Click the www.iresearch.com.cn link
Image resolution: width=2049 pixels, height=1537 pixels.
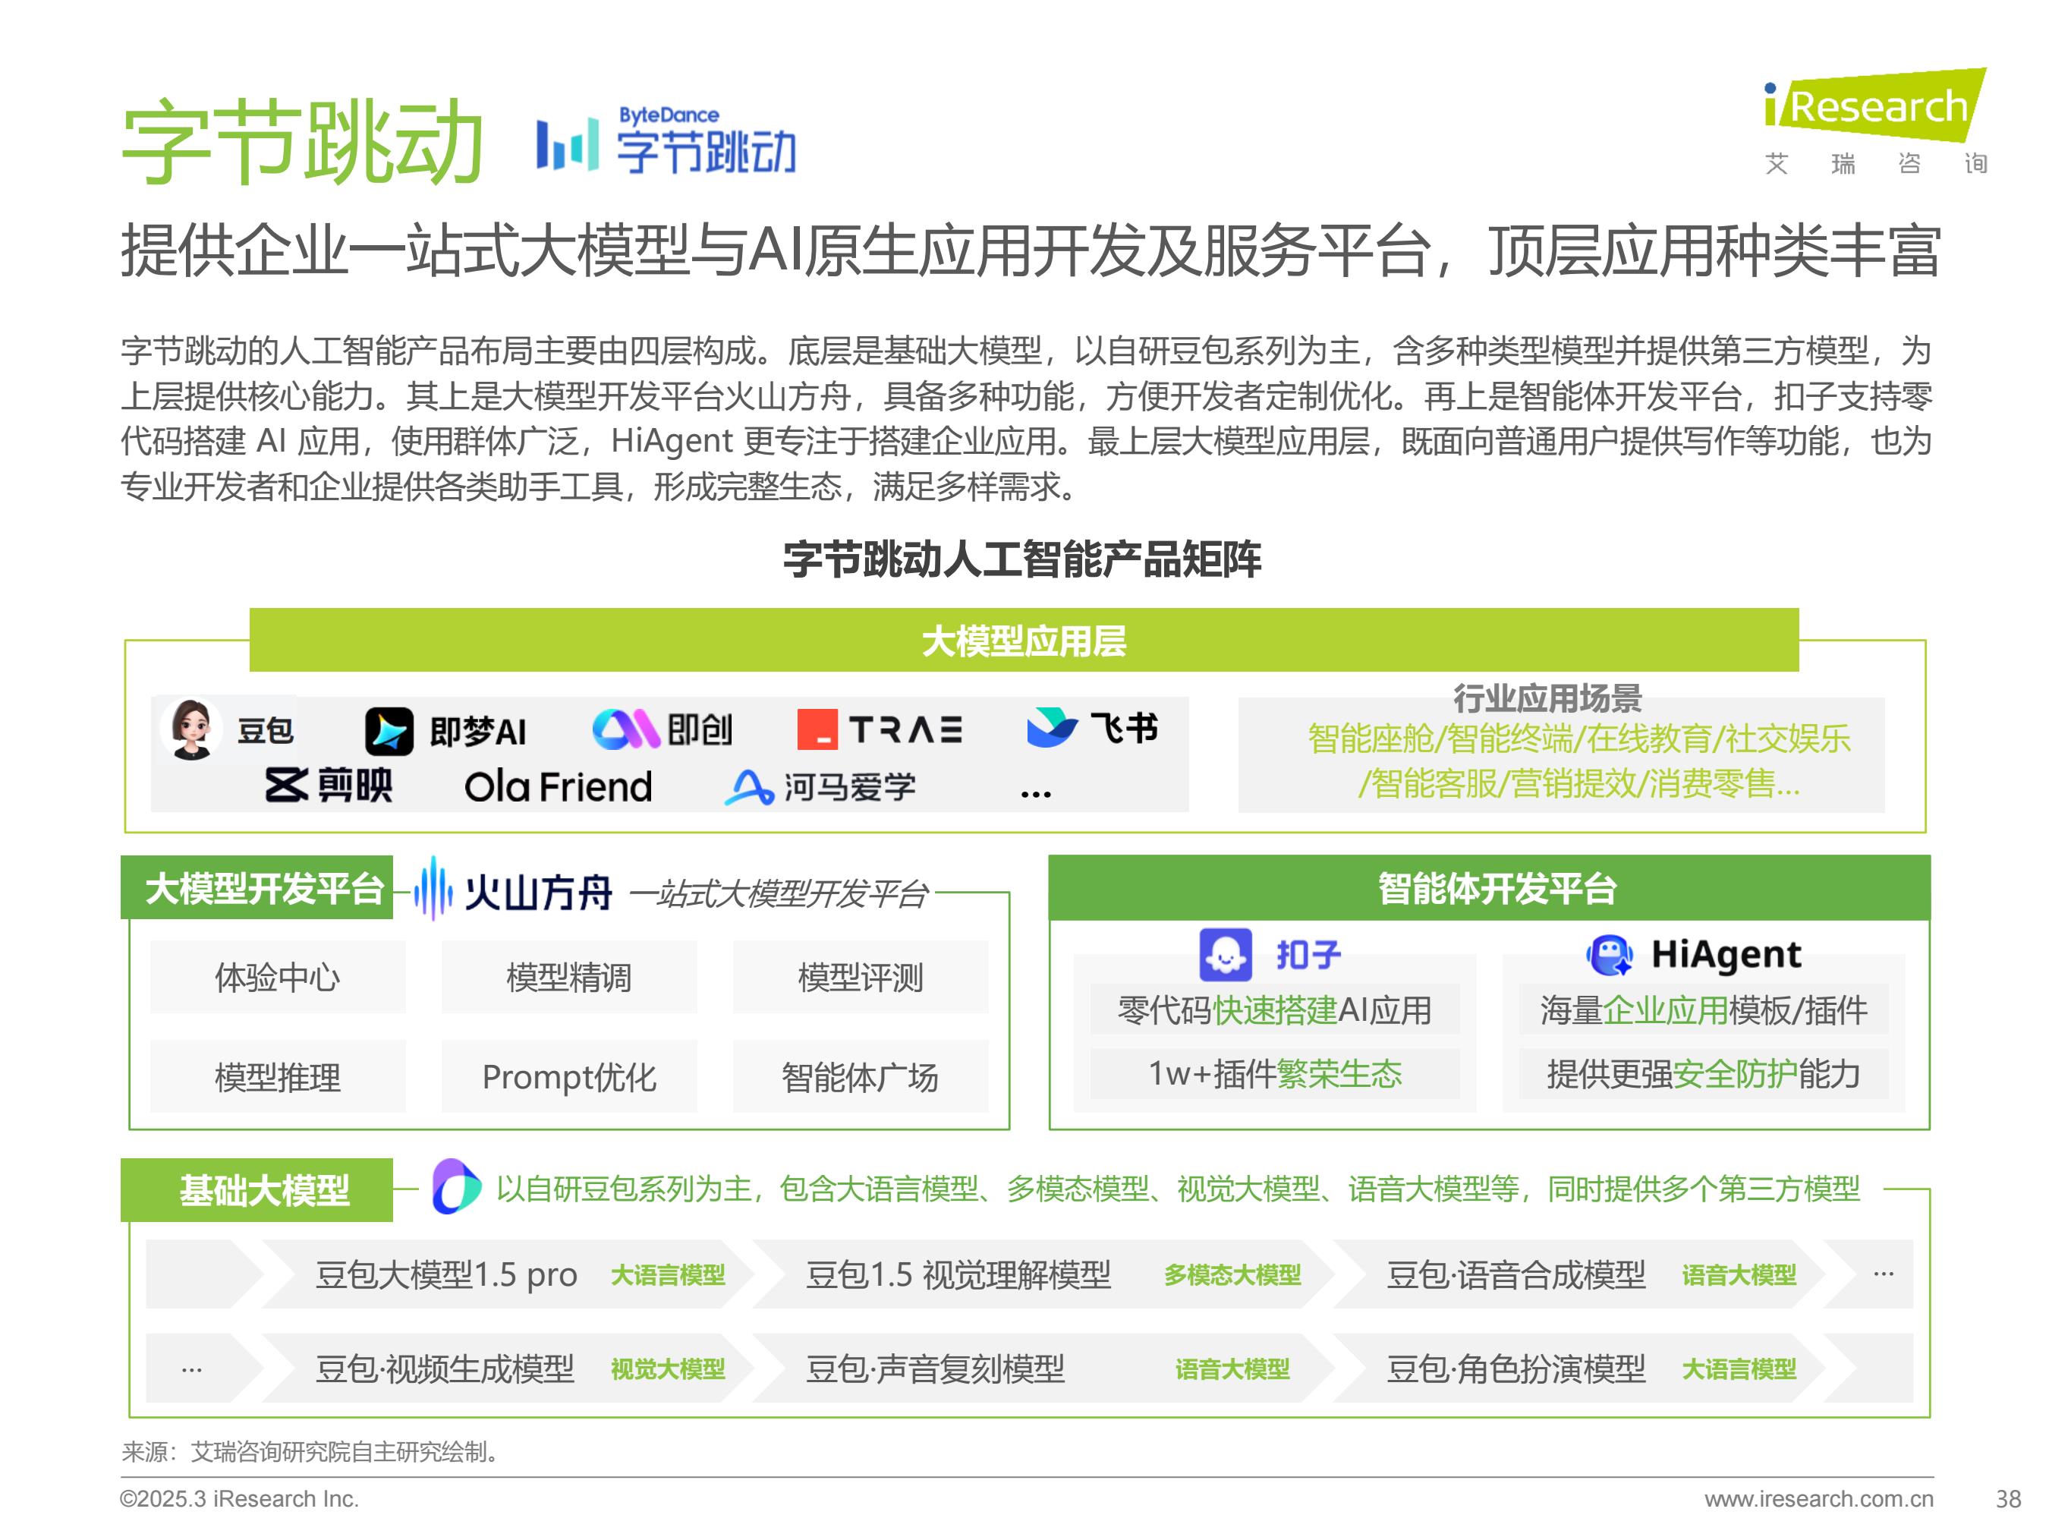1818,1498
